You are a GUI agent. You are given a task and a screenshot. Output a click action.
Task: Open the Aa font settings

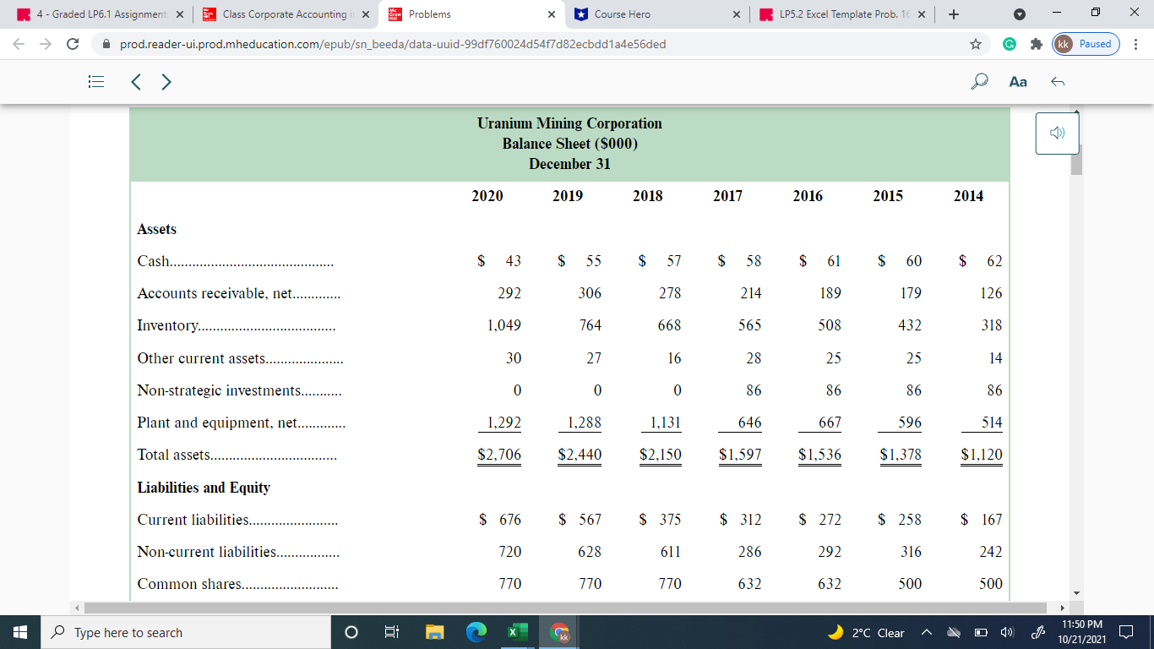click(1017, 82)
